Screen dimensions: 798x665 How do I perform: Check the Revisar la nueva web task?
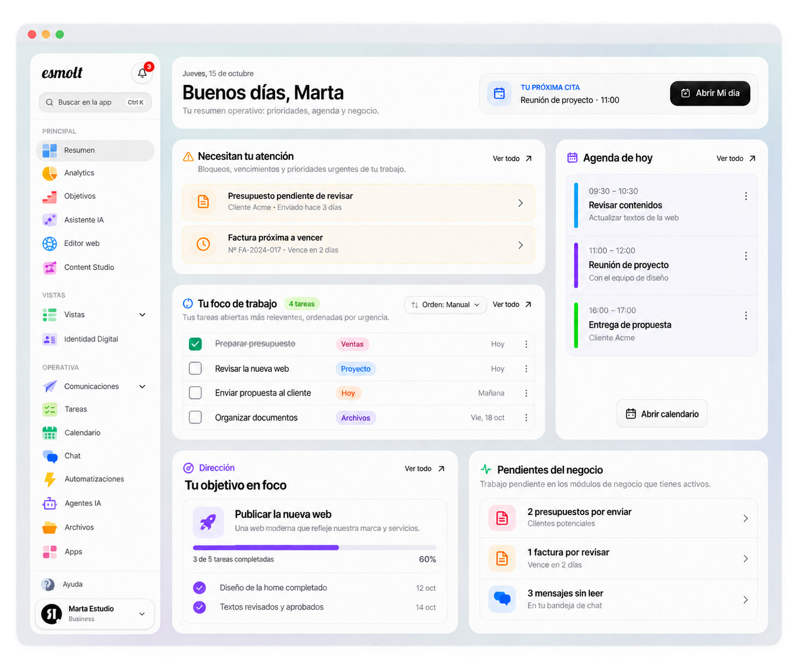pyautogui.click(x=195, y=369)
